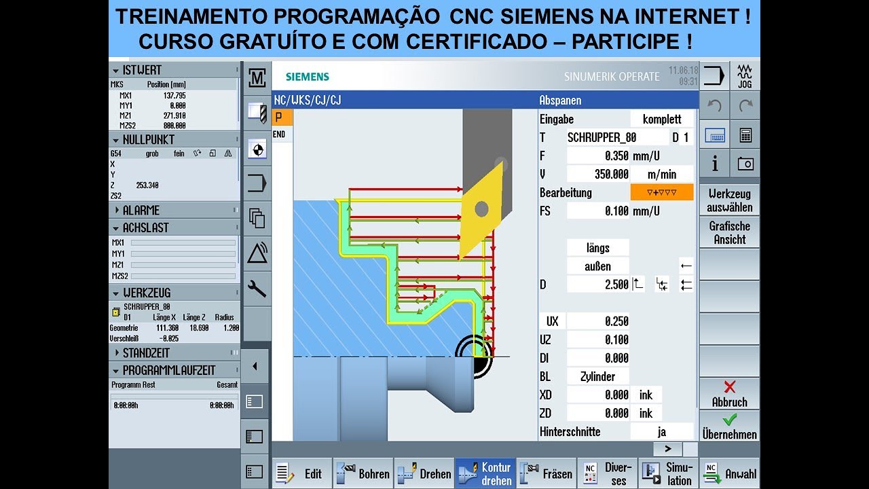This screenshot has width=869, height=489.
Task: Select the Kontur drehen softkey
Action: [485, 473]
